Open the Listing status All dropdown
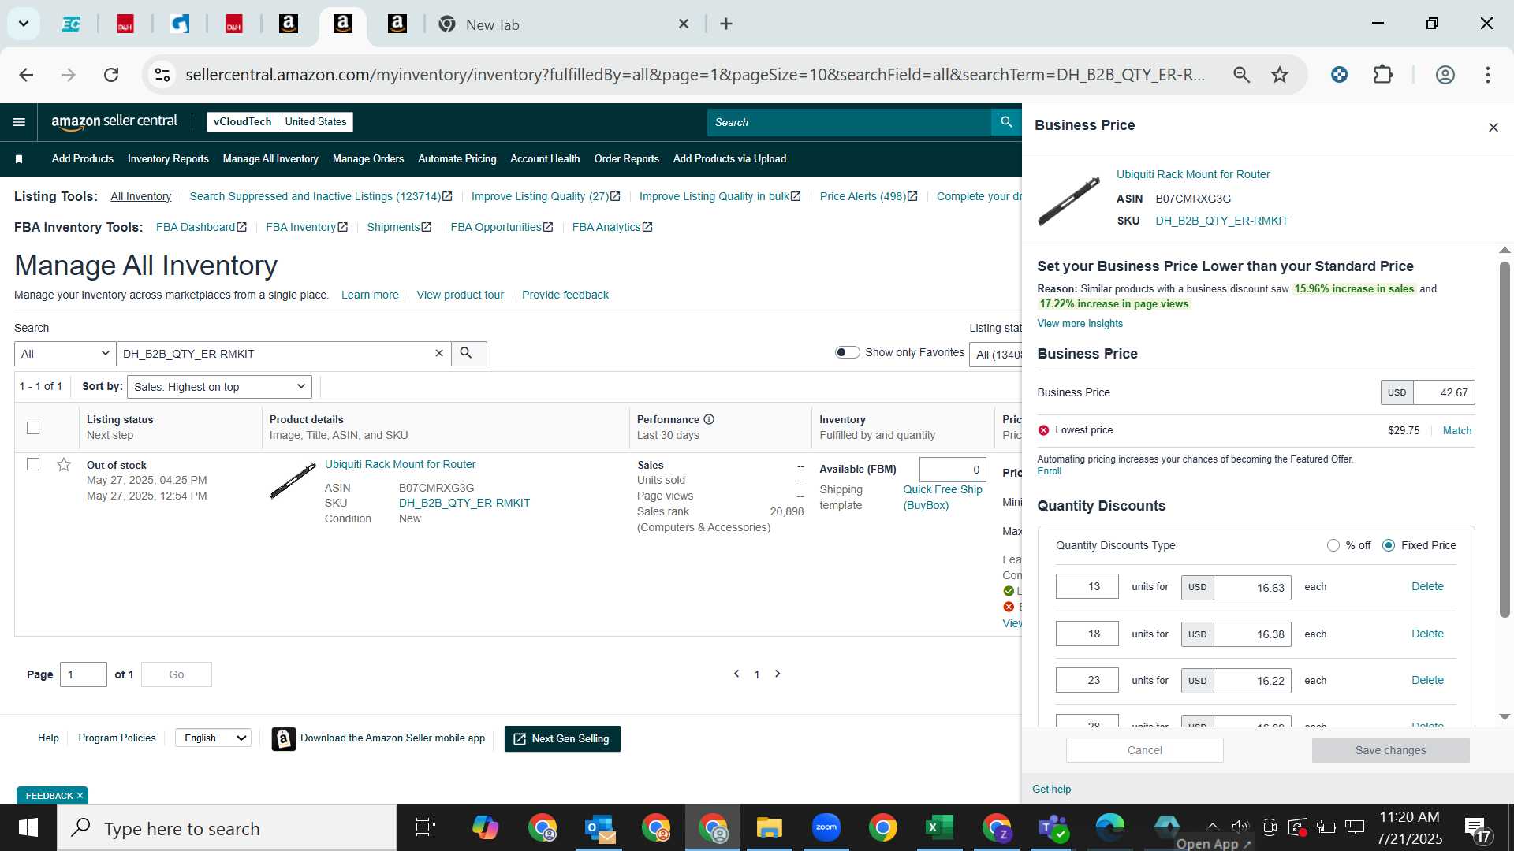This screenshot has width=1514, height=851. coord(996,355)
